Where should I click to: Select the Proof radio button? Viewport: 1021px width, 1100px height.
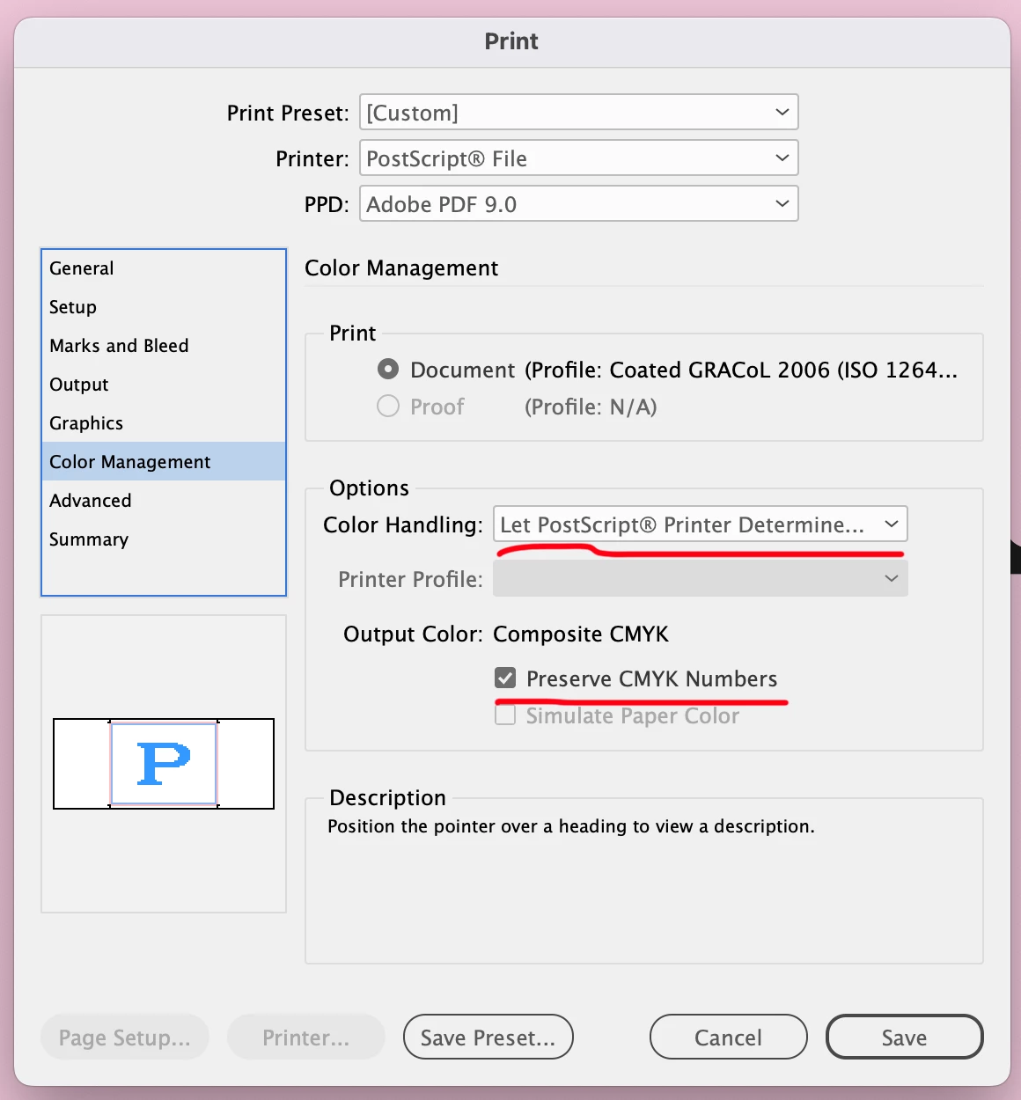coord(388,406)
